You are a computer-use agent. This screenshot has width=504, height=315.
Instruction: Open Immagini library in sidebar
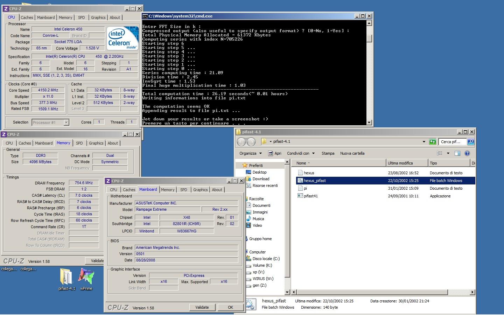(x=260, y=212)
